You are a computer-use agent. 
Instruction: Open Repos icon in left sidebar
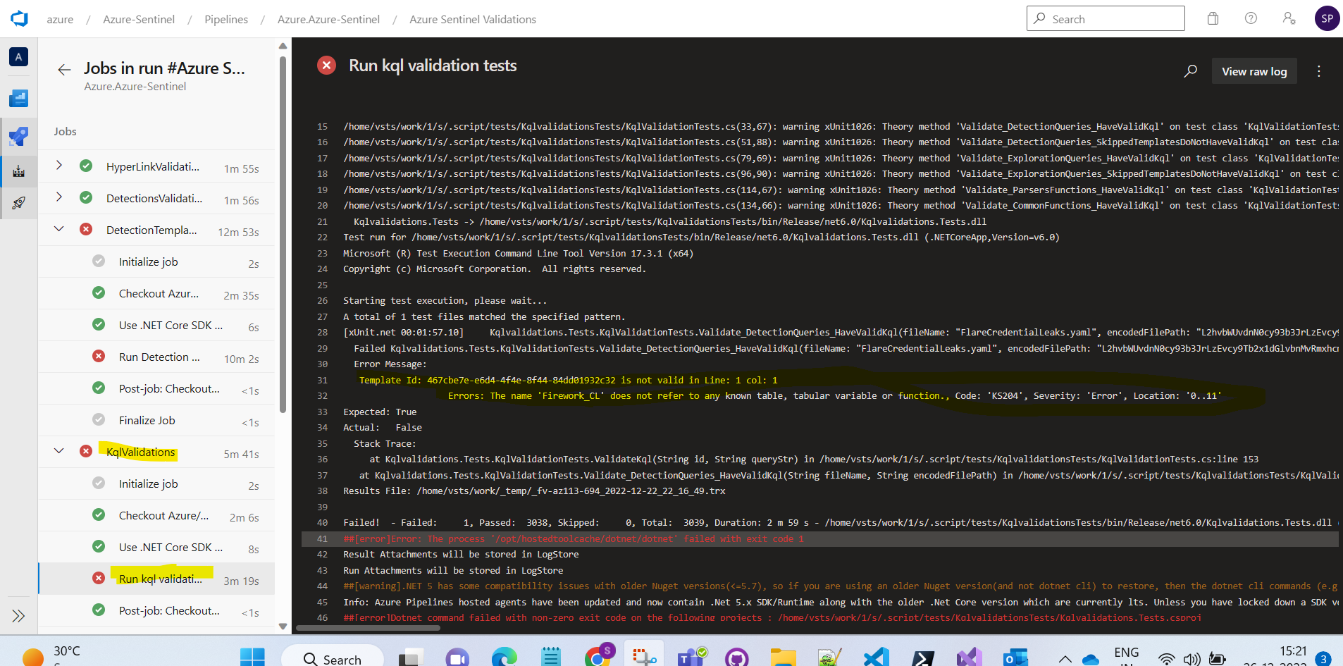(19, 136)
